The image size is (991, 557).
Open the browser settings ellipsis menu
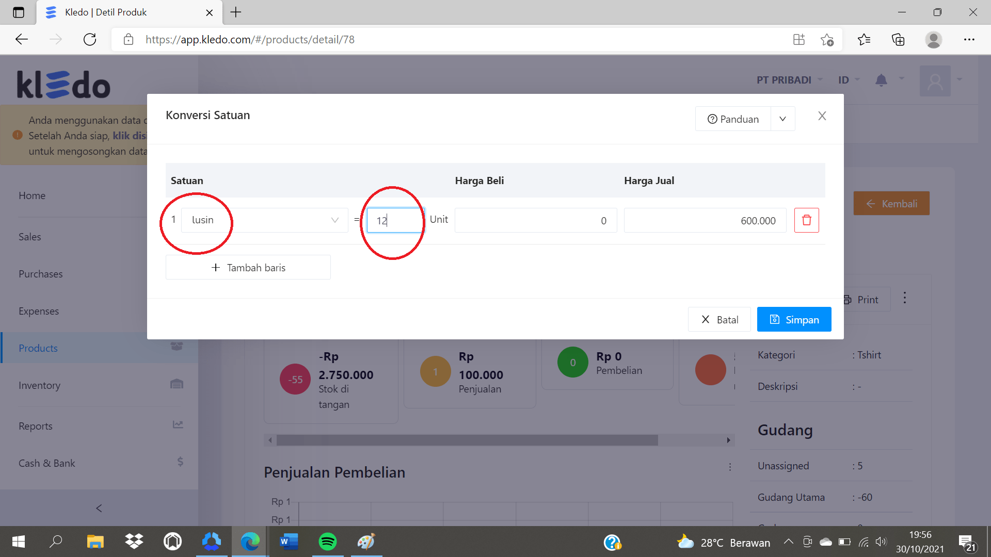(969, 40)
